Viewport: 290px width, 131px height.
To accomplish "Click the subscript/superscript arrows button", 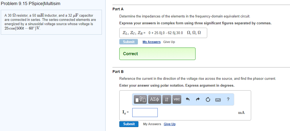I will tap(167, 99).
